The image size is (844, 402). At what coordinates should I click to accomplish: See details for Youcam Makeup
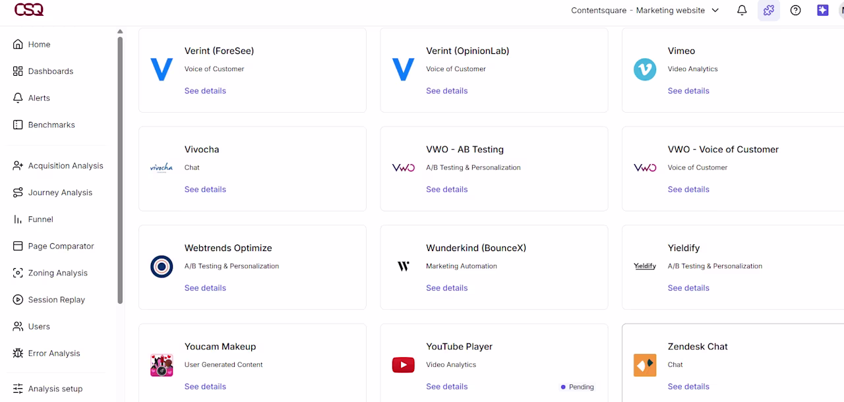205,387
